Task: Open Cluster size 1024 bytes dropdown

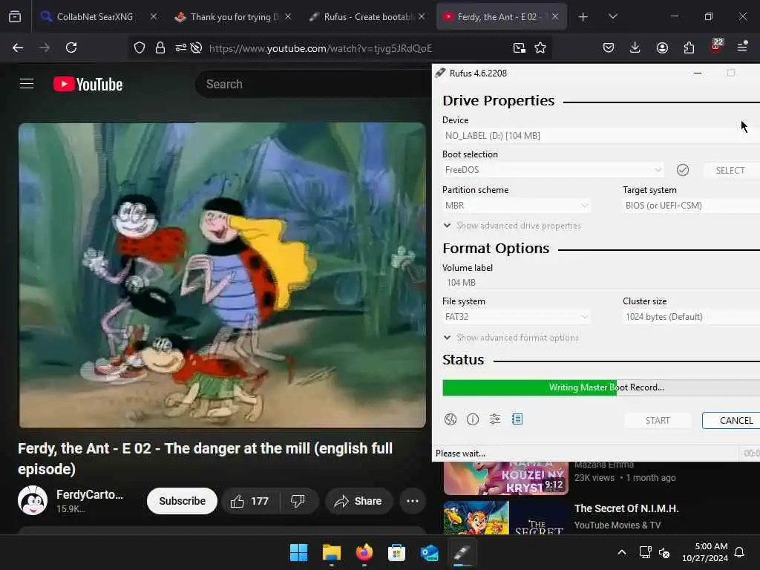Action: click(691, 317)
